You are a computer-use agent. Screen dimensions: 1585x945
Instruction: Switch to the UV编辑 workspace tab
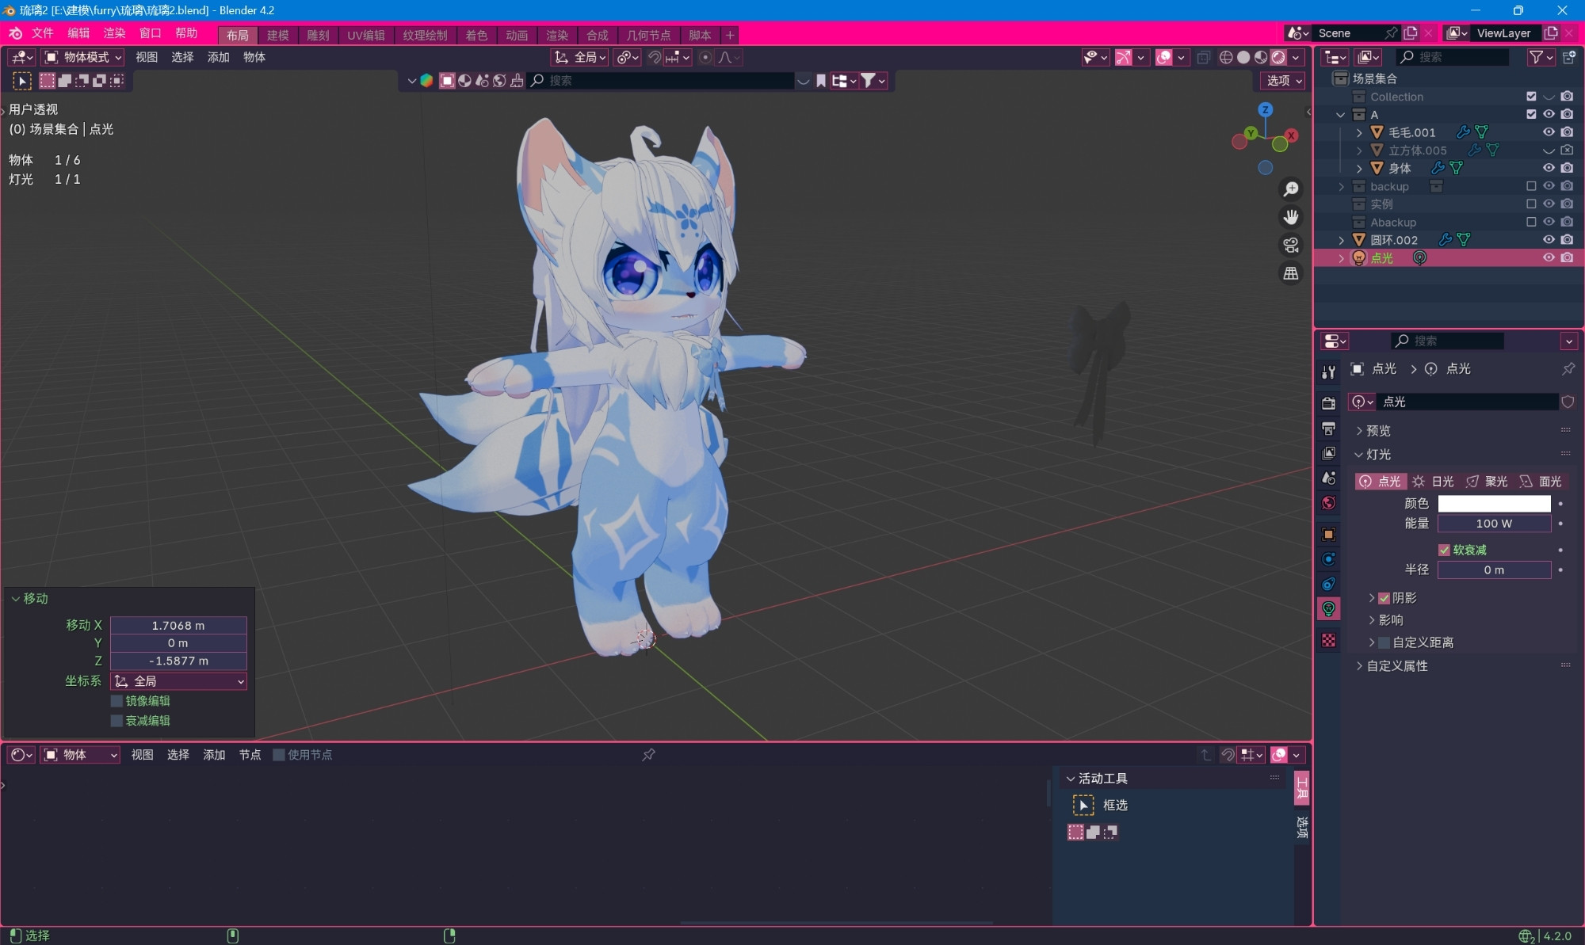click(366, 36)
